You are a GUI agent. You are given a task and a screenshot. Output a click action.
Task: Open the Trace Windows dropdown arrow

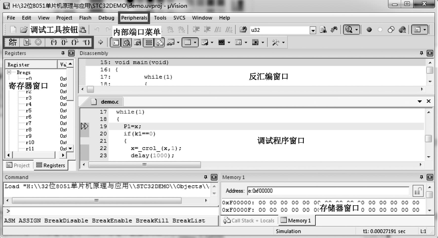246,42
